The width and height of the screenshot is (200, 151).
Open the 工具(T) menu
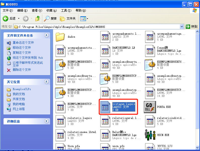click(x=66, y=11)
